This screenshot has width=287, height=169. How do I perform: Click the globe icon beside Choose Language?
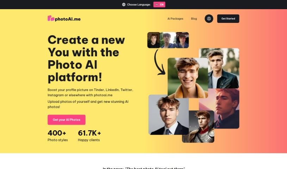coord(124,5)
